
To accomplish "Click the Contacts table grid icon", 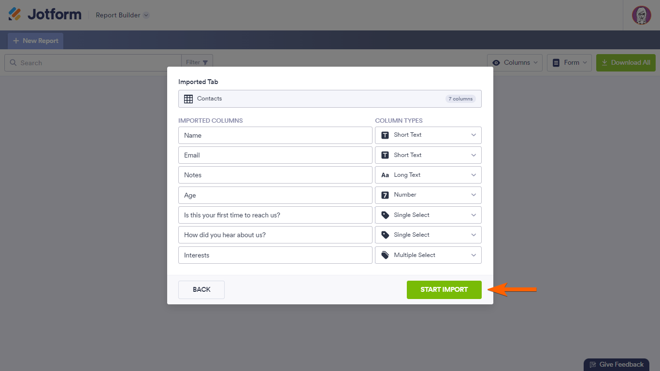I will point(188,99).
